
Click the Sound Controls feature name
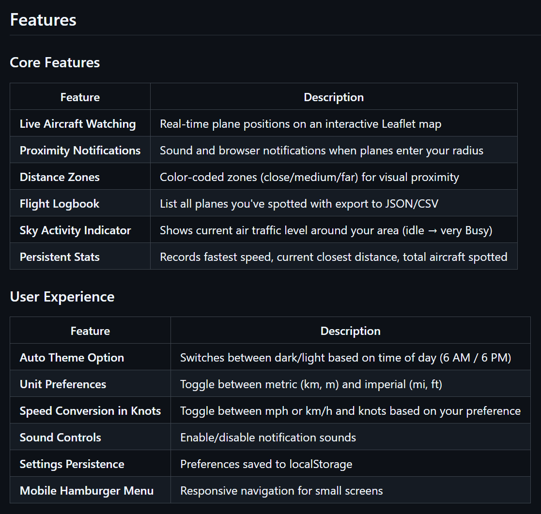[61, 438]
